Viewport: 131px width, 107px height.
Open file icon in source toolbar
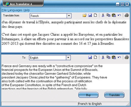(85, 15)
